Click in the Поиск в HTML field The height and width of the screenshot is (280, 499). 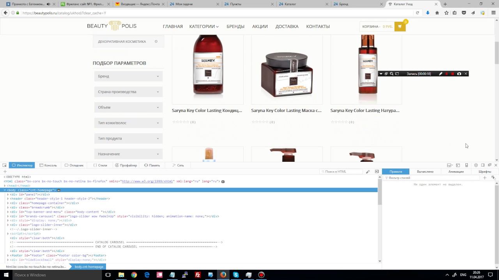[341, 171]
